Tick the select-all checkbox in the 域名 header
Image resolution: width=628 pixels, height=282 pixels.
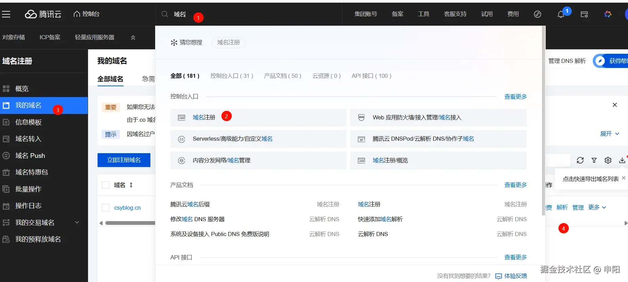(x=106, y=185)
